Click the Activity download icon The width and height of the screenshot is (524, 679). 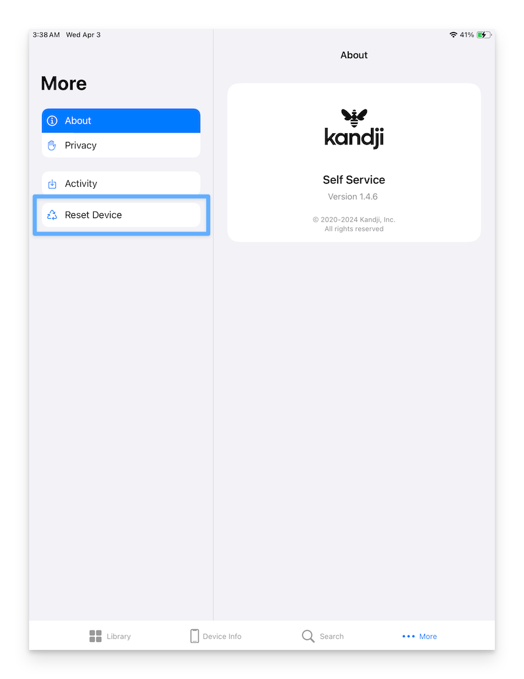(x=52, y=184)
